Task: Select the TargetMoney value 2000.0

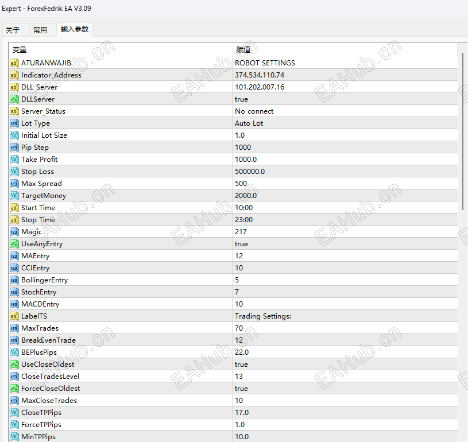Action: coord(345,196)
